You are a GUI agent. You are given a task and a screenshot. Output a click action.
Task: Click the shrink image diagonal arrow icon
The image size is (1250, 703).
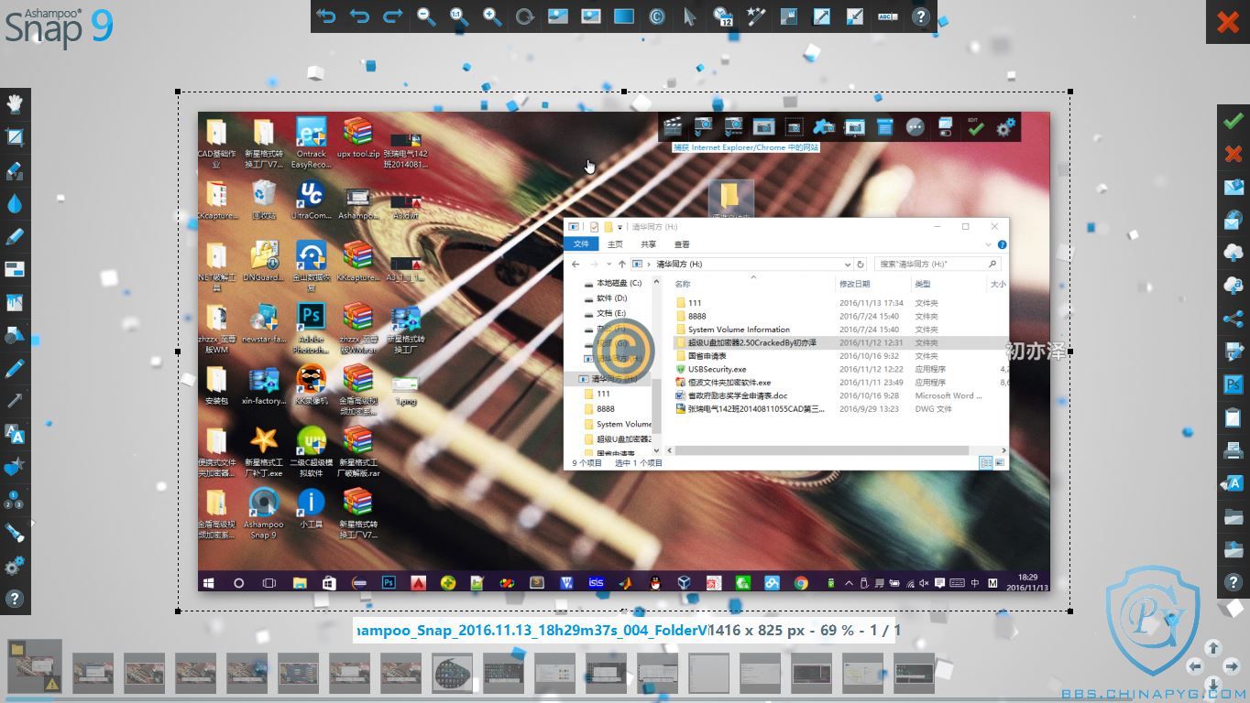855,16
